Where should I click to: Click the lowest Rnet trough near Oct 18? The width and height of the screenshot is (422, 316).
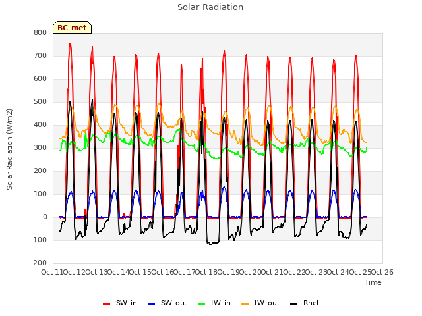(x=211, y=244)
